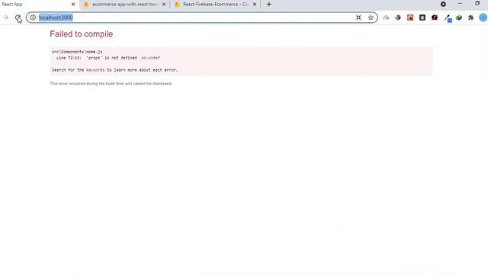
Task: Go forward with the forward arrow
Action: pyautogui.click(x=5, y=18)
